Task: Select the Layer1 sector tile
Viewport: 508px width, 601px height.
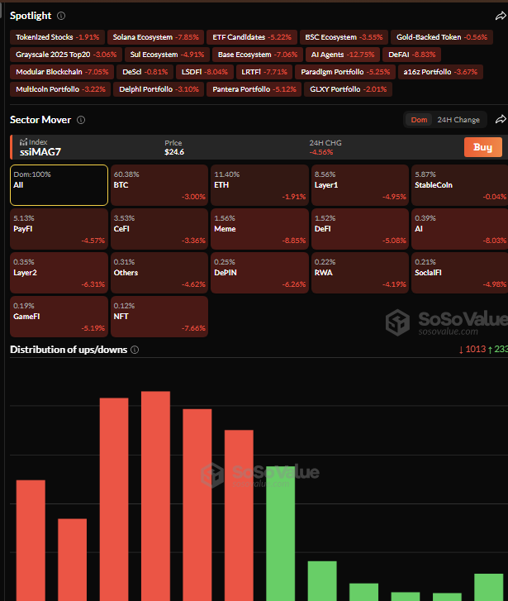Action: click(360, 185)
